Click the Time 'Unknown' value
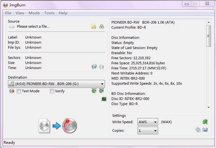 click(x=33, y=68)
